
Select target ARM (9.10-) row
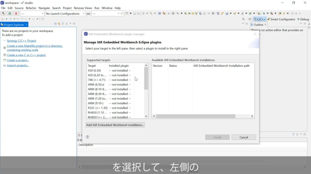point(116,103)
